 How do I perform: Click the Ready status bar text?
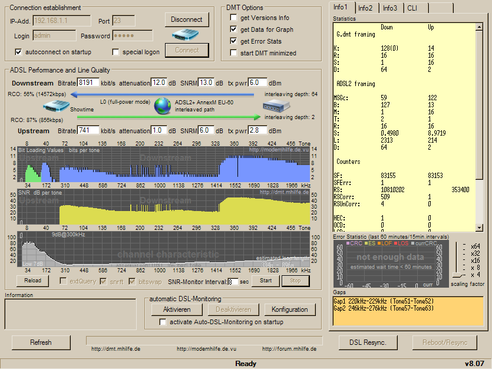tap(246, 364)
